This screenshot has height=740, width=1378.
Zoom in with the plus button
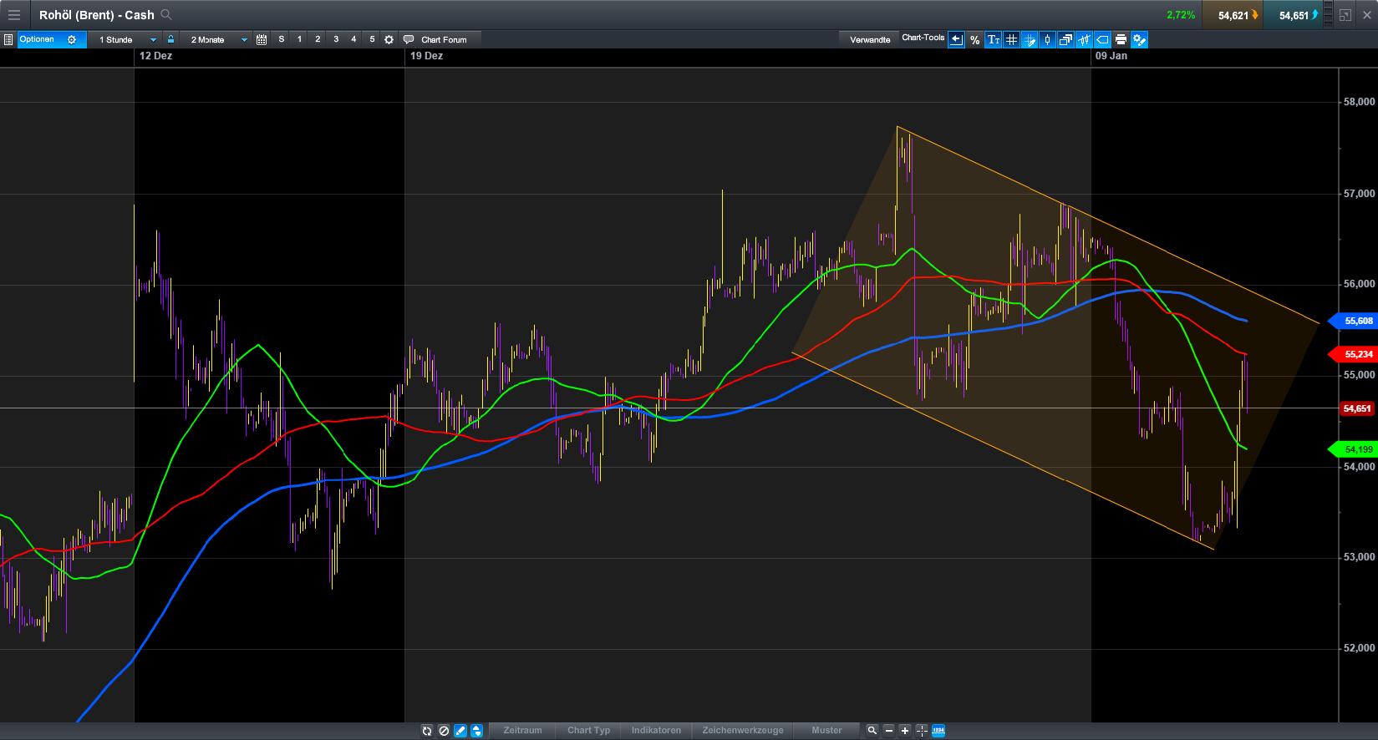[905, 731]
